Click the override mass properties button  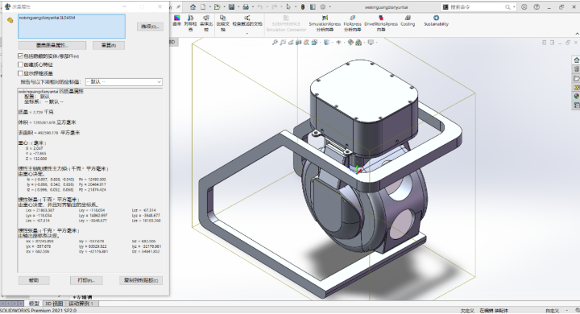tap(52, 45)
